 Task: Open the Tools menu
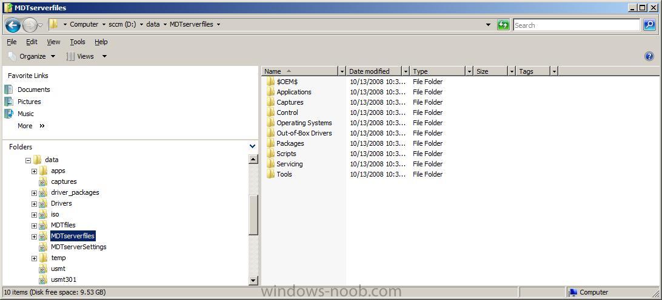[x=78, y=42]
